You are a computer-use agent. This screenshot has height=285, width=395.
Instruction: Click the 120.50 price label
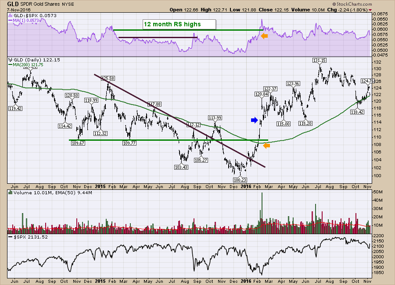click(72, 96)
